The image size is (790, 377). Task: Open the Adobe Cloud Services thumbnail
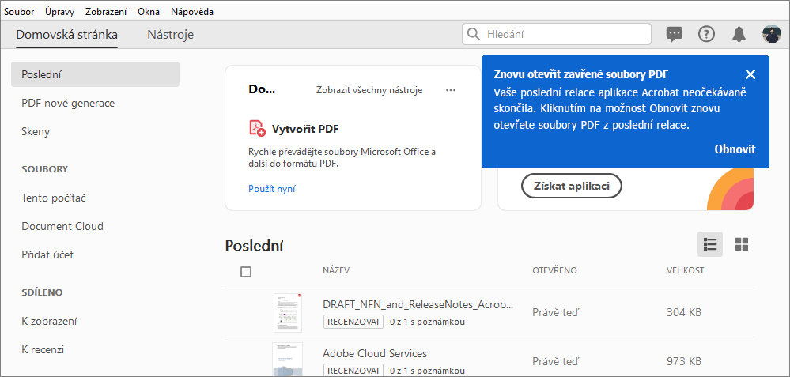(287, 360)
